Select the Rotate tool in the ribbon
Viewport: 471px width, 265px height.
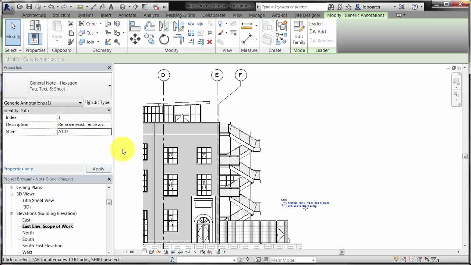pyautogui.click(x=164, y=39)
